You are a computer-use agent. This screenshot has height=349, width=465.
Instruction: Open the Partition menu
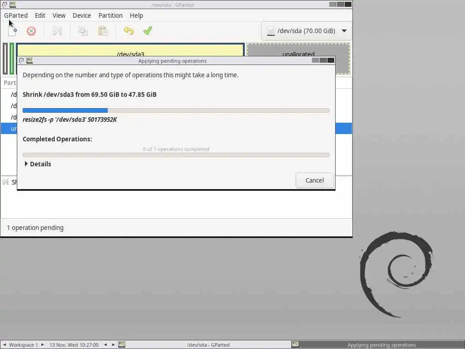(110, 15)
